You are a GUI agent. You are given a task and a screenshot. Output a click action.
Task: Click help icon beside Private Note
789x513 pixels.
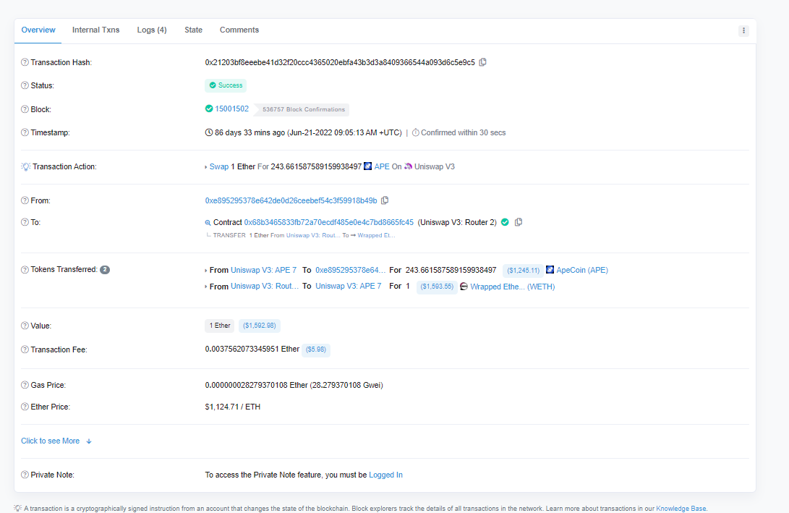click(x=25, y=475)
